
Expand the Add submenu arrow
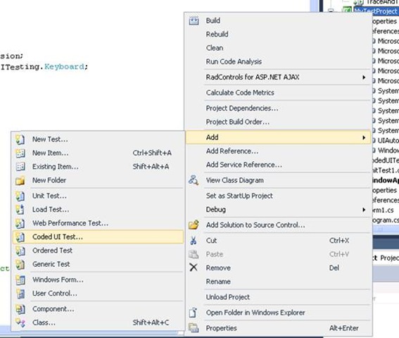[364, 137]
